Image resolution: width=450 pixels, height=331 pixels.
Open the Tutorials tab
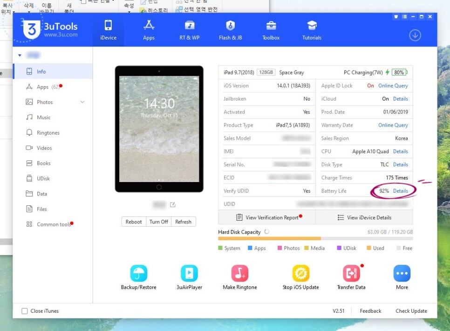tap(312, 29)
